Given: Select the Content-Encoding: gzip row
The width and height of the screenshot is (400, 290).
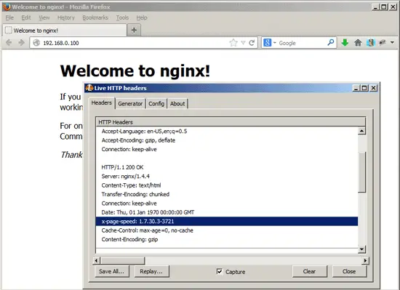Looking at the screenshot, I should 227,239.
